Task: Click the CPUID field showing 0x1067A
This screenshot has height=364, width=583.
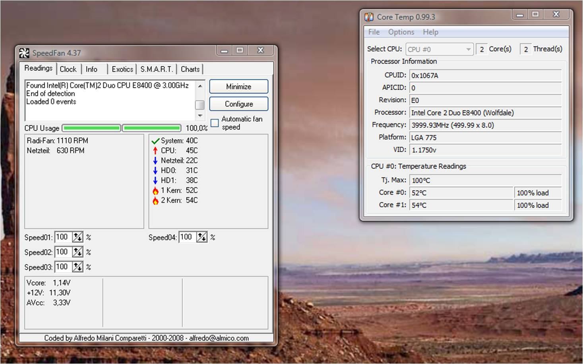Action: click(485, 76)
